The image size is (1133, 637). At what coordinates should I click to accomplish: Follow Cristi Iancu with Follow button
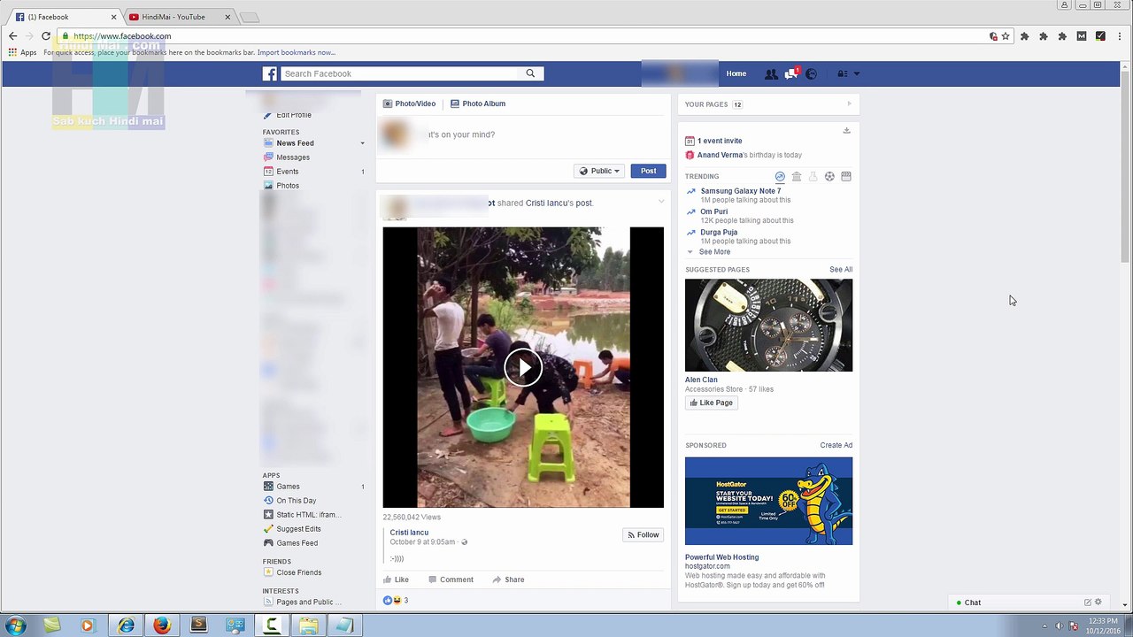(644, 535)
